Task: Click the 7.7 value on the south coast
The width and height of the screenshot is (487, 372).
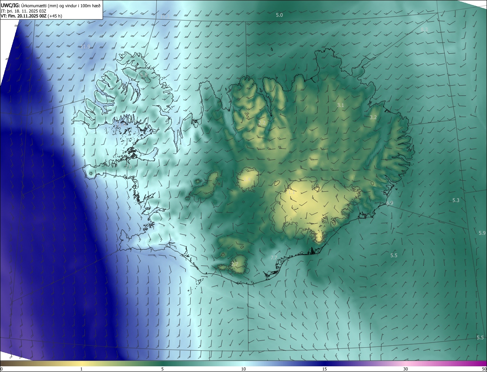Action: click(274, 258)
